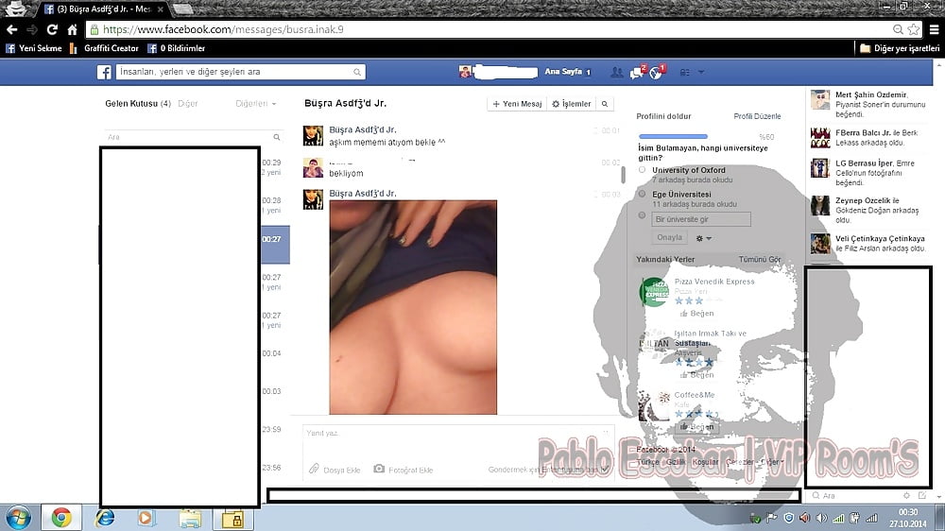Open the Yeni Sekme bookmark
The image size is (945, 531).
34,48
